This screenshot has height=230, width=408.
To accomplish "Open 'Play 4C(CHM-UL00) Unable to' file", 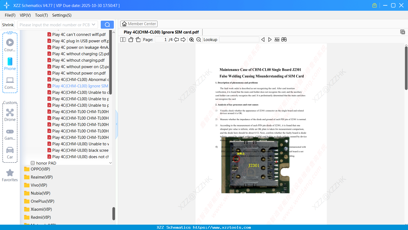I will (x=78, y=144).
